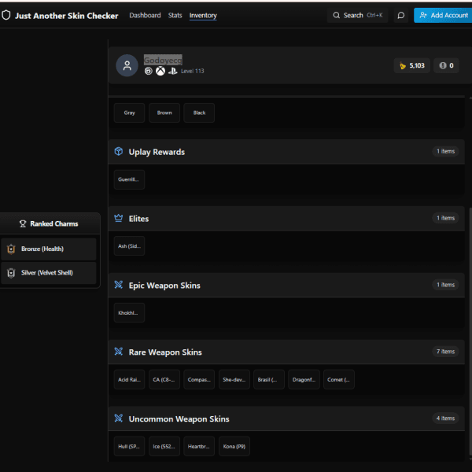Viewport: 472px width, 472px height.
Task: Click the Just Another Skin Checker title
Action: tap(67, 16)
